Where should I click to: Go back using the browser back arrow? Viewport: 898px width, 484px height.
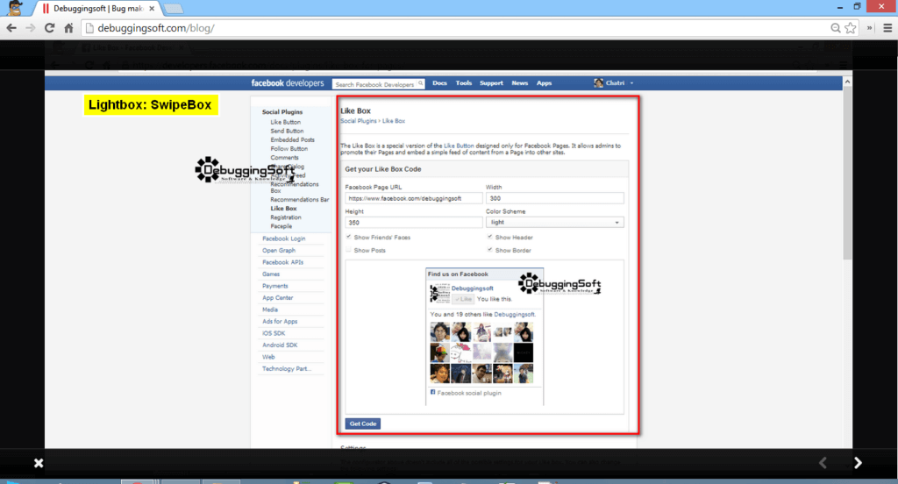tap(11, 28)
